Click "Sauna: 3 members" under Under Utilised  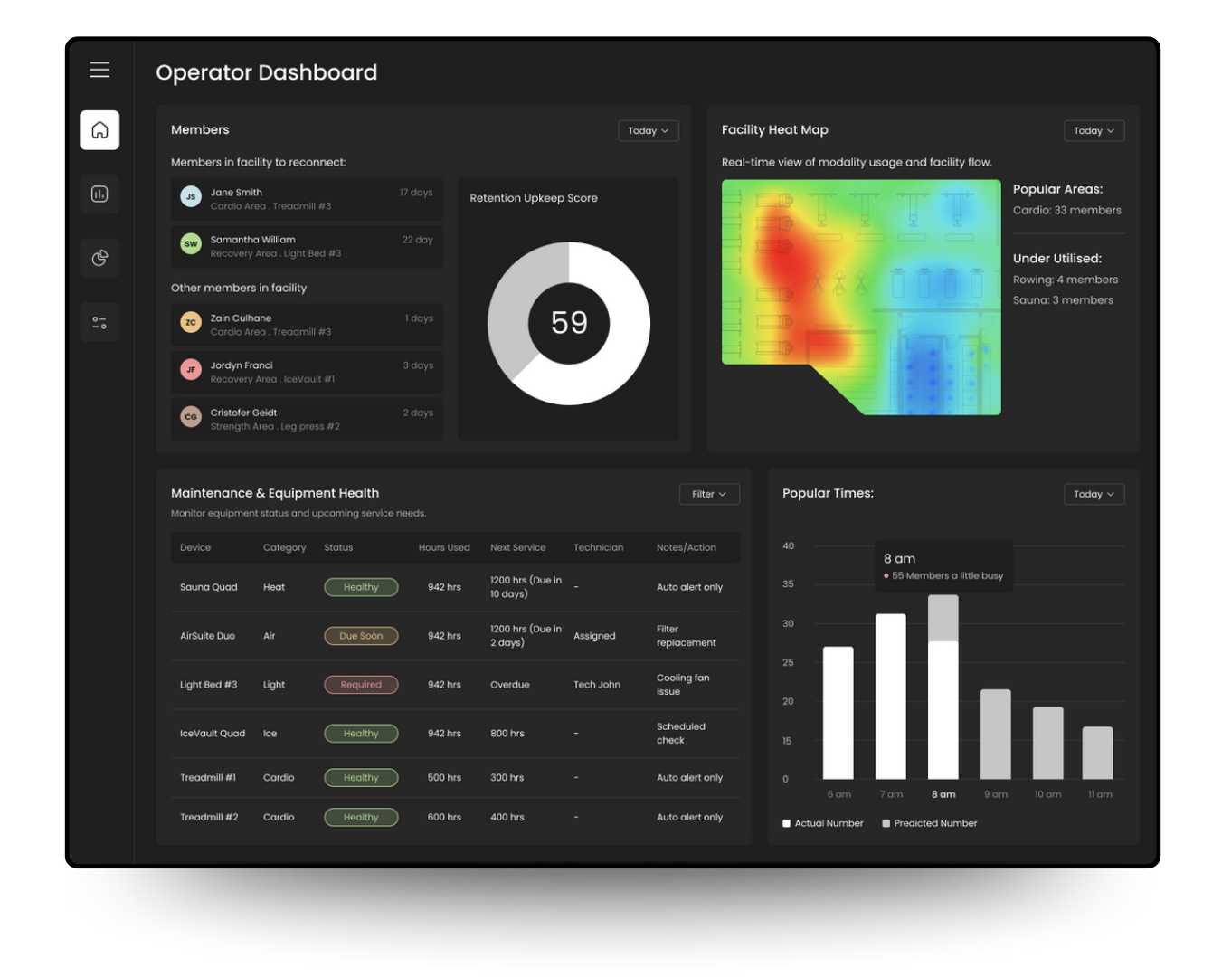(x=1064, y=300)
